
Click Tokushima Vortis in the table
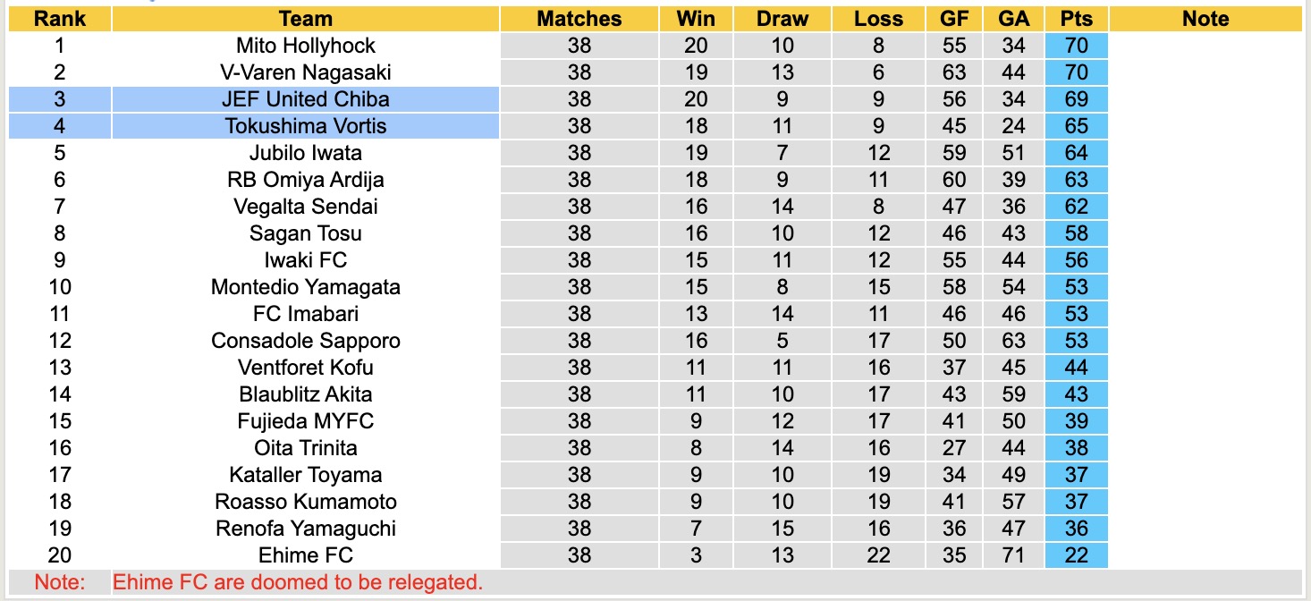pyautogui.click(x=306, y=126)
